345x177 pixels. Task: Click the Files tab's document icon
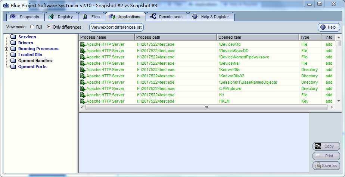point(85,16)
